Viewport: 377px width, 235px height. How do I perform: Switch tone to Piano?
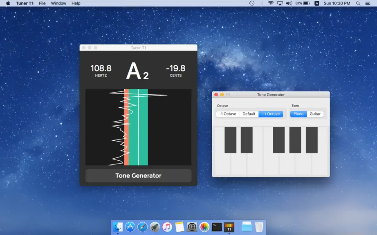click(298, 114)
